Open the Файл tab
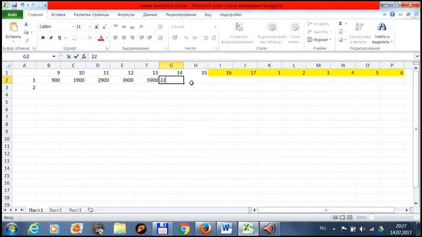This screenshot has height=237, width=422. 13,14
